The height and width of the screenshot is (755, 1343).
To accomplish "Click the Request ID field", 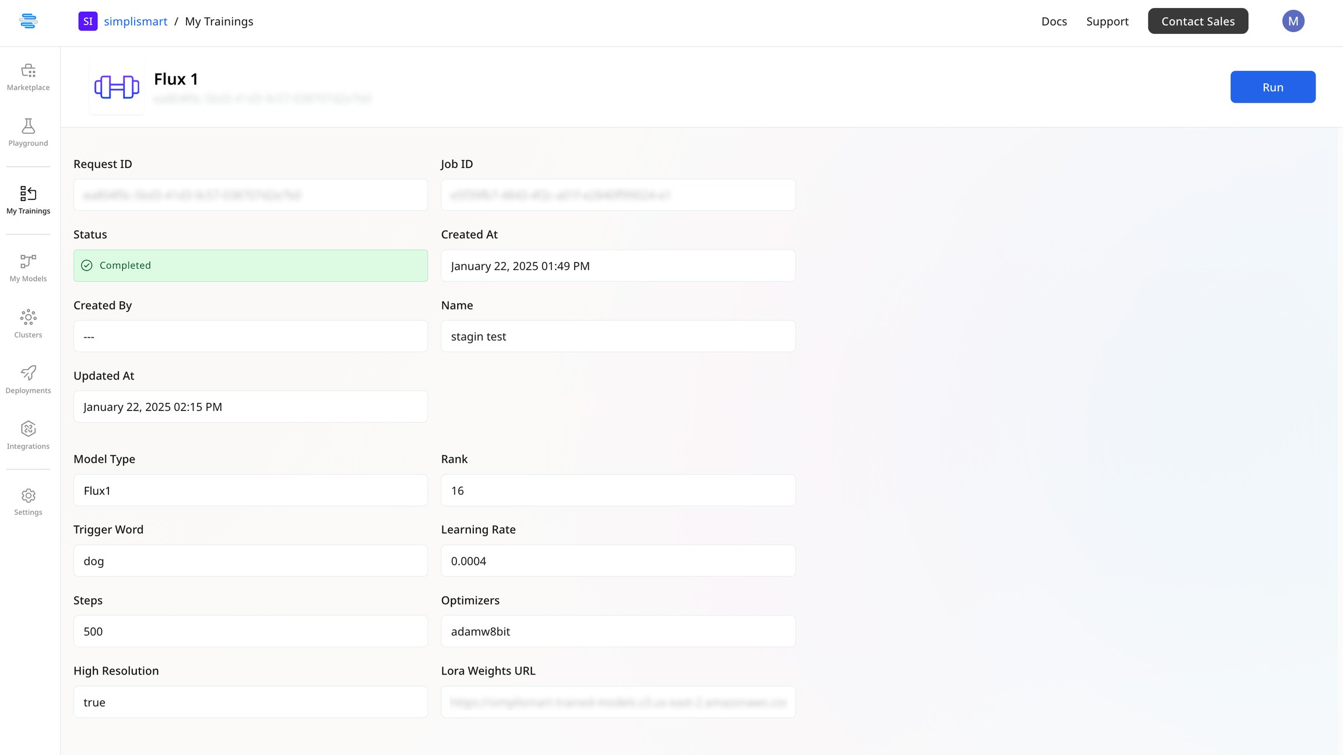I will (251, 195).
